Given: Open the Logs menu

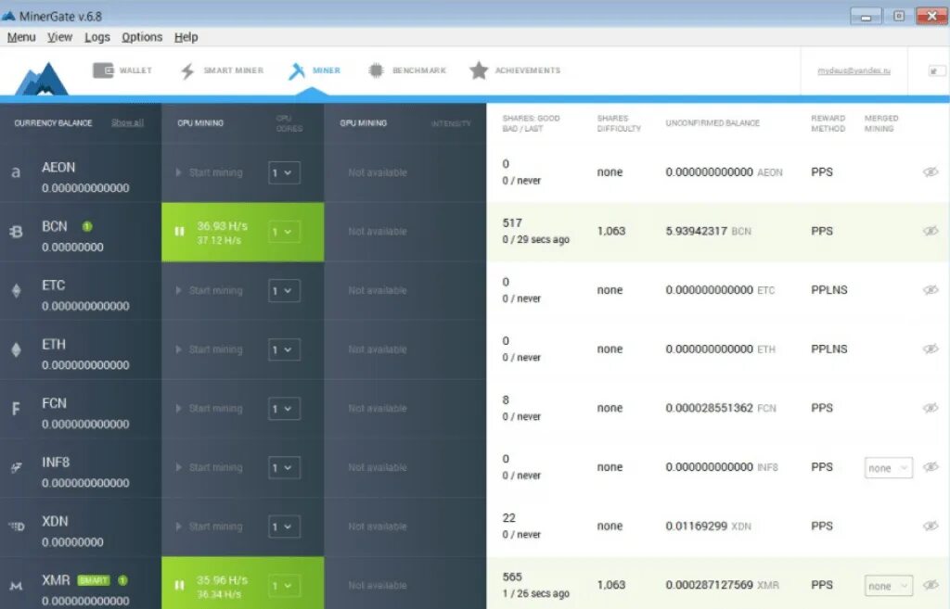Looking at the screenshot, I should [x=96, y=37].
